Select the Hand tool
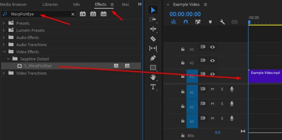Screen dimensions: 282x140 [153, 77]
